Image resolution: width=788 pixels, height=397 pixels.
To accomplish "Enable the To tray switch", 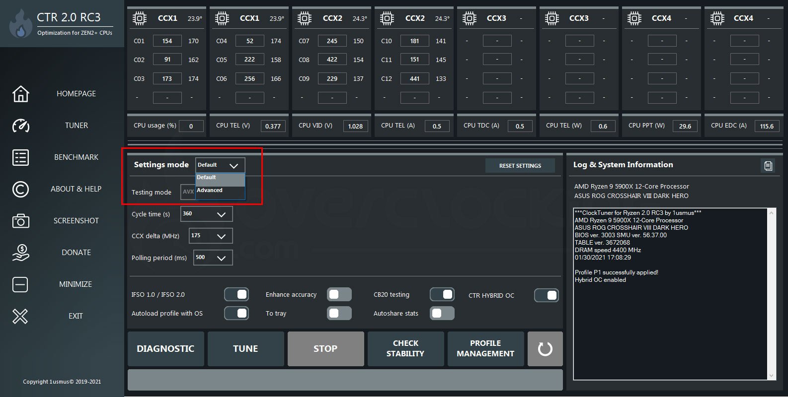I will click(x=339, y=313).
